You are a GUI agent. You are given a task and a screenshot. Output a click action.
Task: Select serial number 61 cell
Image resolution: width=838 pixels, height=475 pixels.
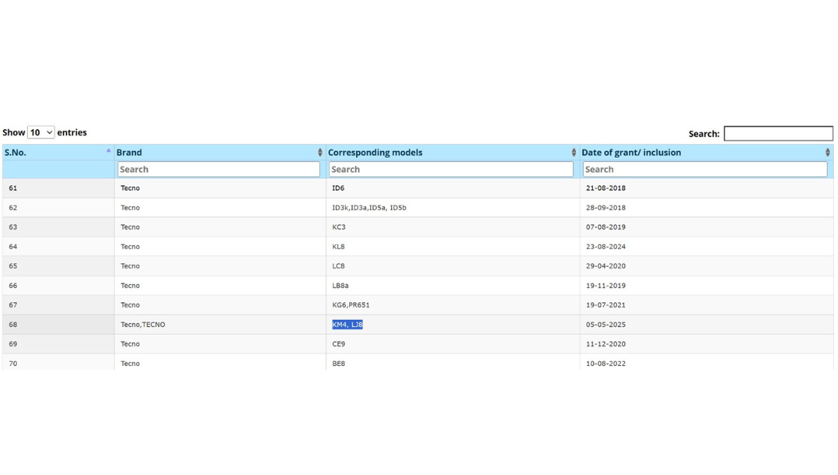point(58,188)
